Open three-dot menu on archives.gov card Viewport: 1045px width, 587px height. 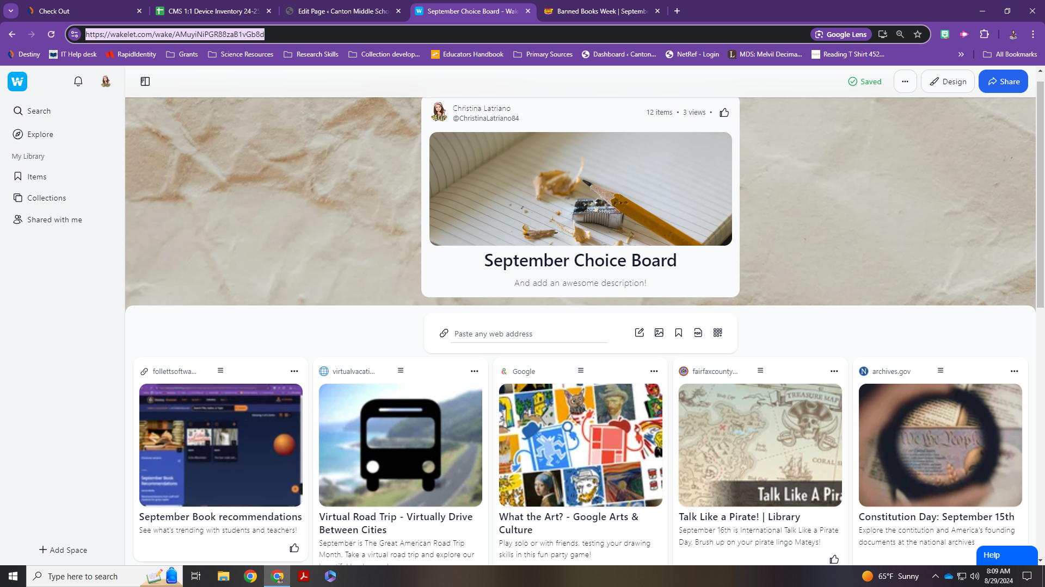[1013, 371]
